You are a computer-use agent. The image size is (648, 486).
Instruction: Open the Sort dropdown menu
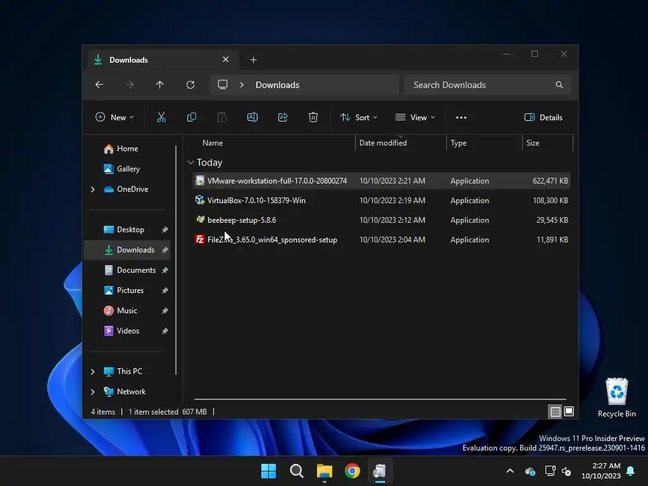pyautogui.click(x=359, y=117)
